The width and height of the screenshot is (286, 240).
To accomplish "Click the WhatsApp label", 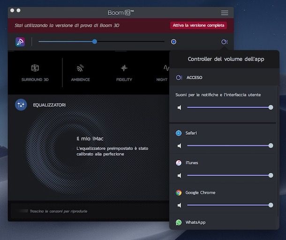I will 196,222.
